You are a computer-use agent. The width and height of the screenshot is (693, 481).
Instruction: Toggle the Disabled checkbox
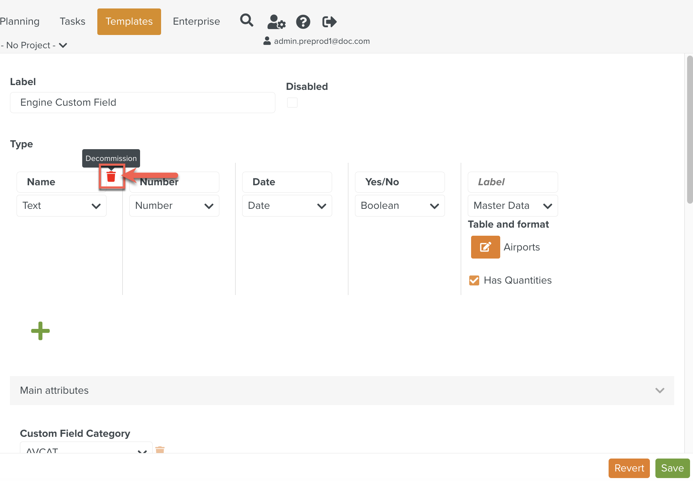click(x=292, y=102)
